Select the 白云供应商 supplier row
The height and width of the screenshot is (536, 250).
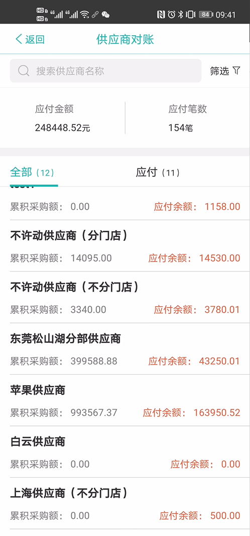(125, 452)
